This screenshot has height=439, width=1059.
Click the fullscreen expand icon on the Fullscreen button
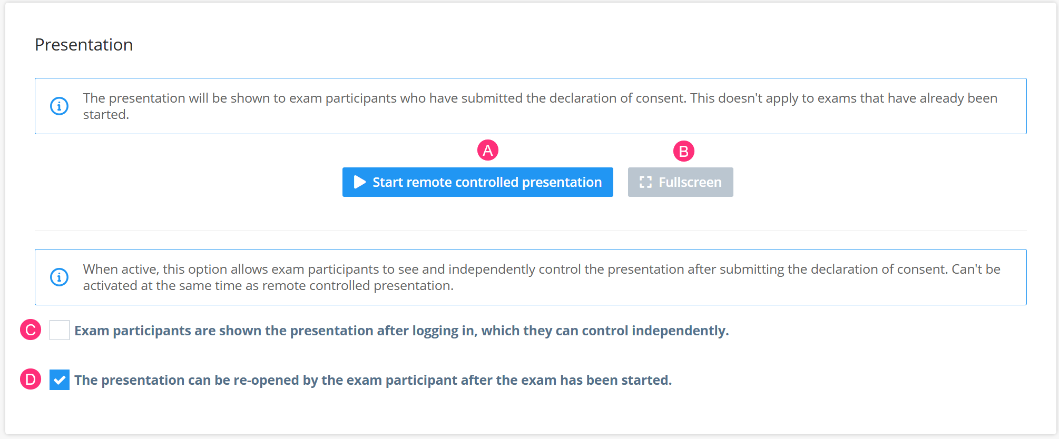(x=646, y=182)
